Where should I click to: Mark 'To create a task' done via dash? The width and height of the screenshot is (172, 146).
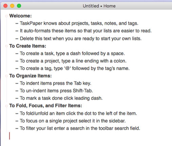[17, 54]
